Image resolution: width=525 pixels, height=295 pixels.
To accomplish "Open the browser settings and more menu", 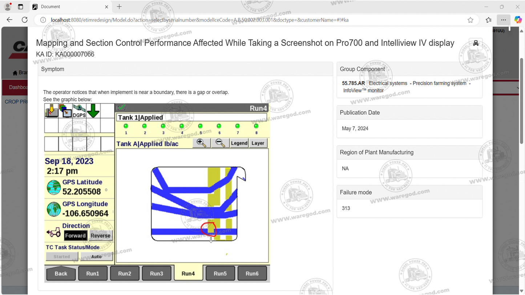I will click(x=503, y=20).
